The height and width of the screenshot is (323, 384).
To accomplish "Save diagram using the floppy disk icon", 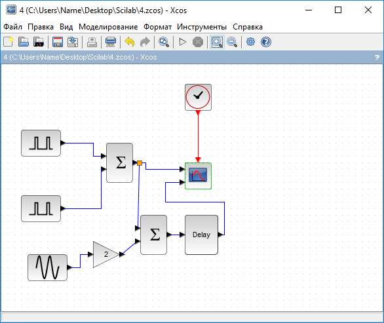I will point(58,42).
